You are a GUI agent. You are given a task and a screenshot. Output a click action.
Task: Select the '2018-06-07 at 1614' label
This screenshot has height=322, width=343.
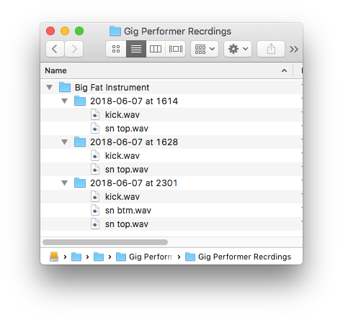[134, 101]
